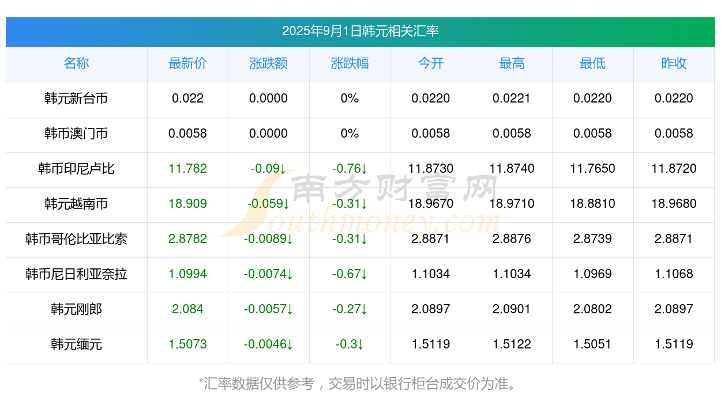Click highest price 2.8876
Image resolution: width=721 pixels, height=402 pixels.
(x=512, y=239)
